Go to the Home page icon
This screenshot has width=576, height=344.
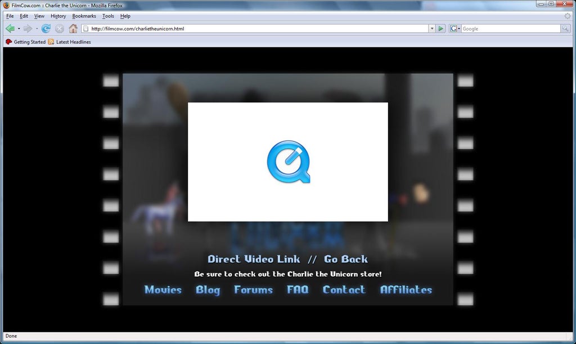tap(73, 28)
